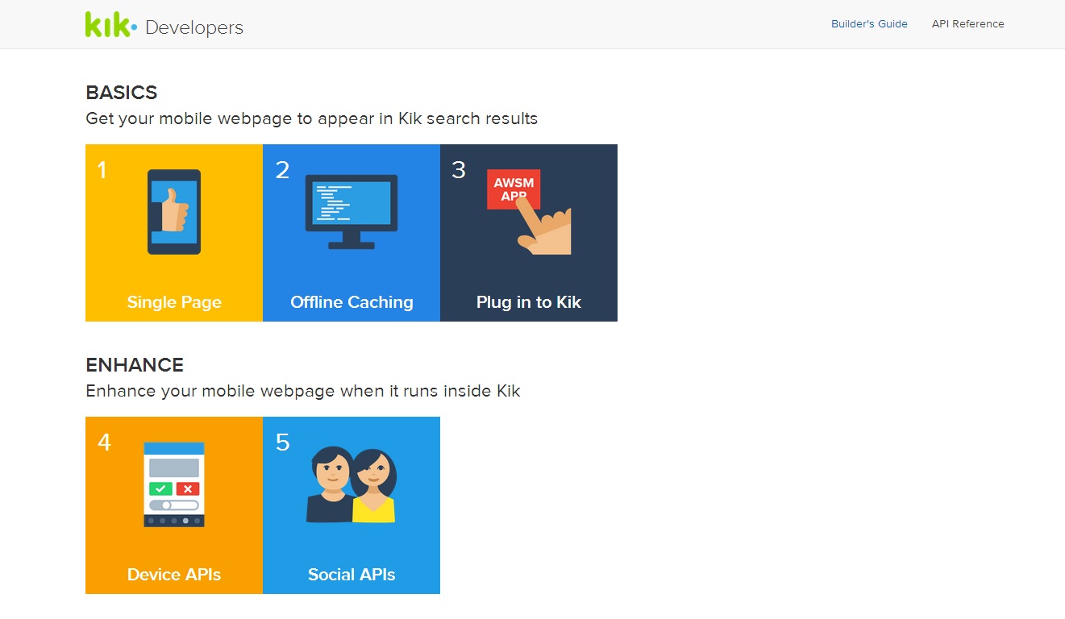
Task: Click the two people Social APIs icon
Action: (352, 484)
